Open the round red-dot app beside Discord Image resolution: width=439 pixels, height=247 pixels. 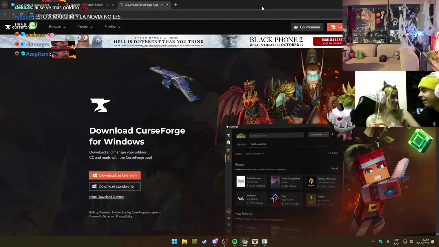225,242
